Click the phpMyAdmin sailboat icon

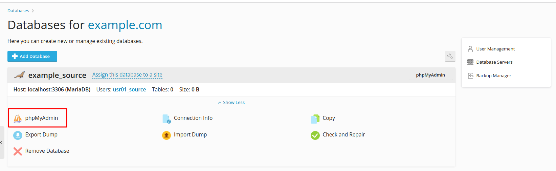point(18,118)
